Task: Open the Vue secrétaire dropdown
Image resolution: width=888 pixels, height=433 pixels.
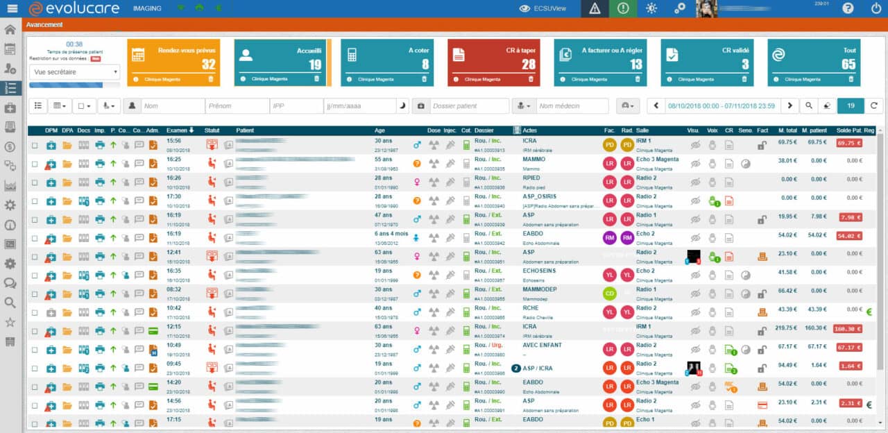Action: pos(75,72)
